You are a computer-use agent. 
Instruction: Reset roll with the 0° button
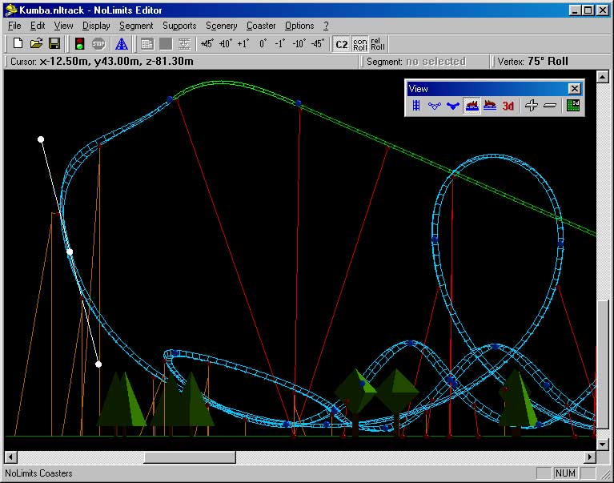click(263, 44)
